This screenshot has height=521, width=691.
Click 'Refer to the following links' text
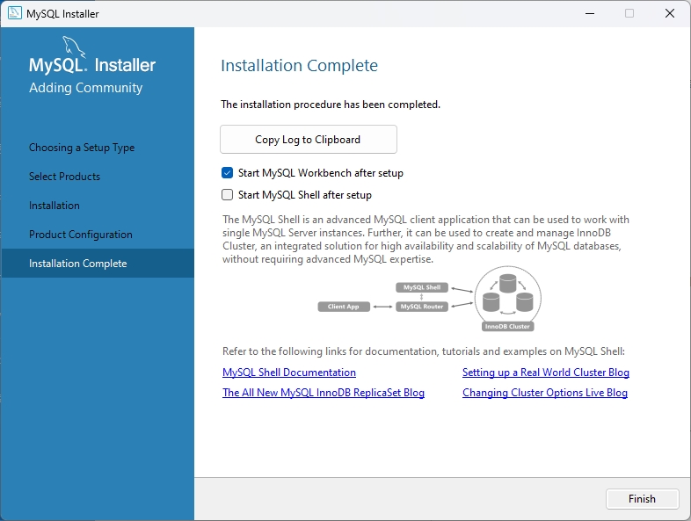click(x=424, y=351)
